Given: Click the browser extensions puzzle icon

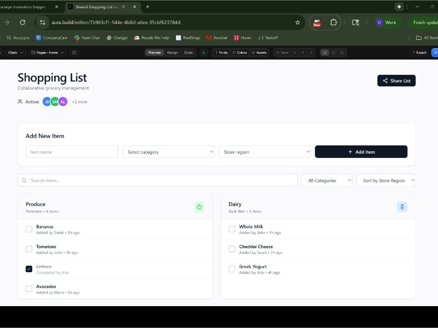Looking at the screenshot, I should coord(333,22).
